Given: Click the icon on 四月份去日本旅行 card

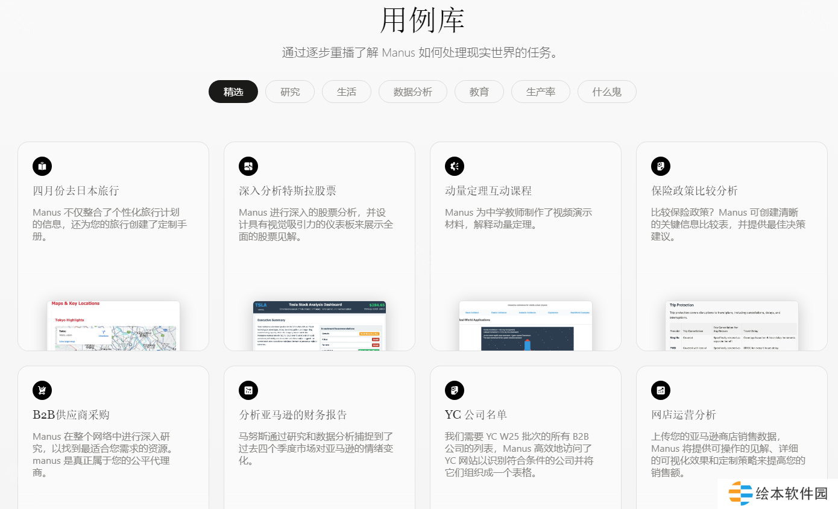Looking at the screenshot, I should click(x=42, y=166).
